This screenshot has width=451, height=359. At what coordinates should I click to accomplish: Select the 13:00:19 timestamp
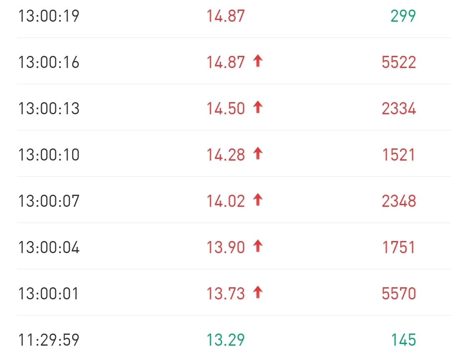click(x=48, y=16)
